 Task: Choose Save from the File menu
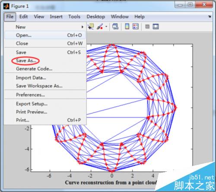(45, 53)
